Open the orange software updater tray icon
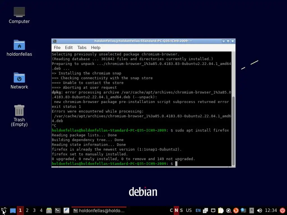 point(236,211)
